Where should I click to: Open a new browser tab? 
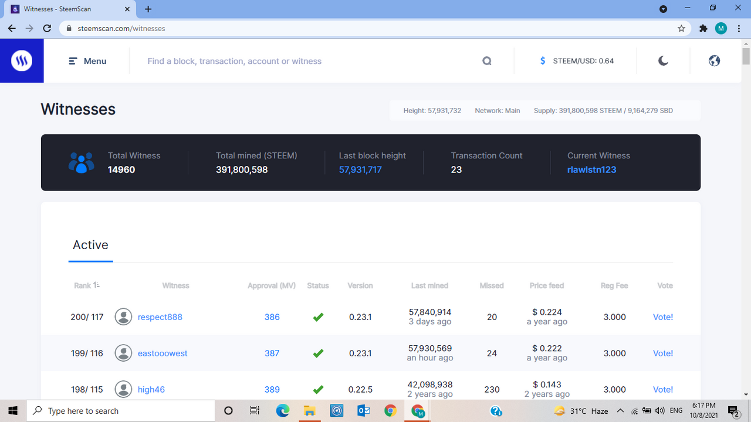(148, 9)
